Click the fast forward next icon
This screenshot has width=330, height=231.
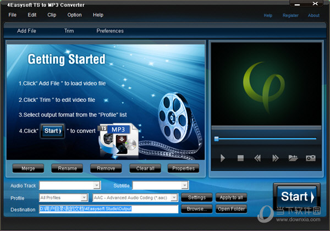point(276,158)
